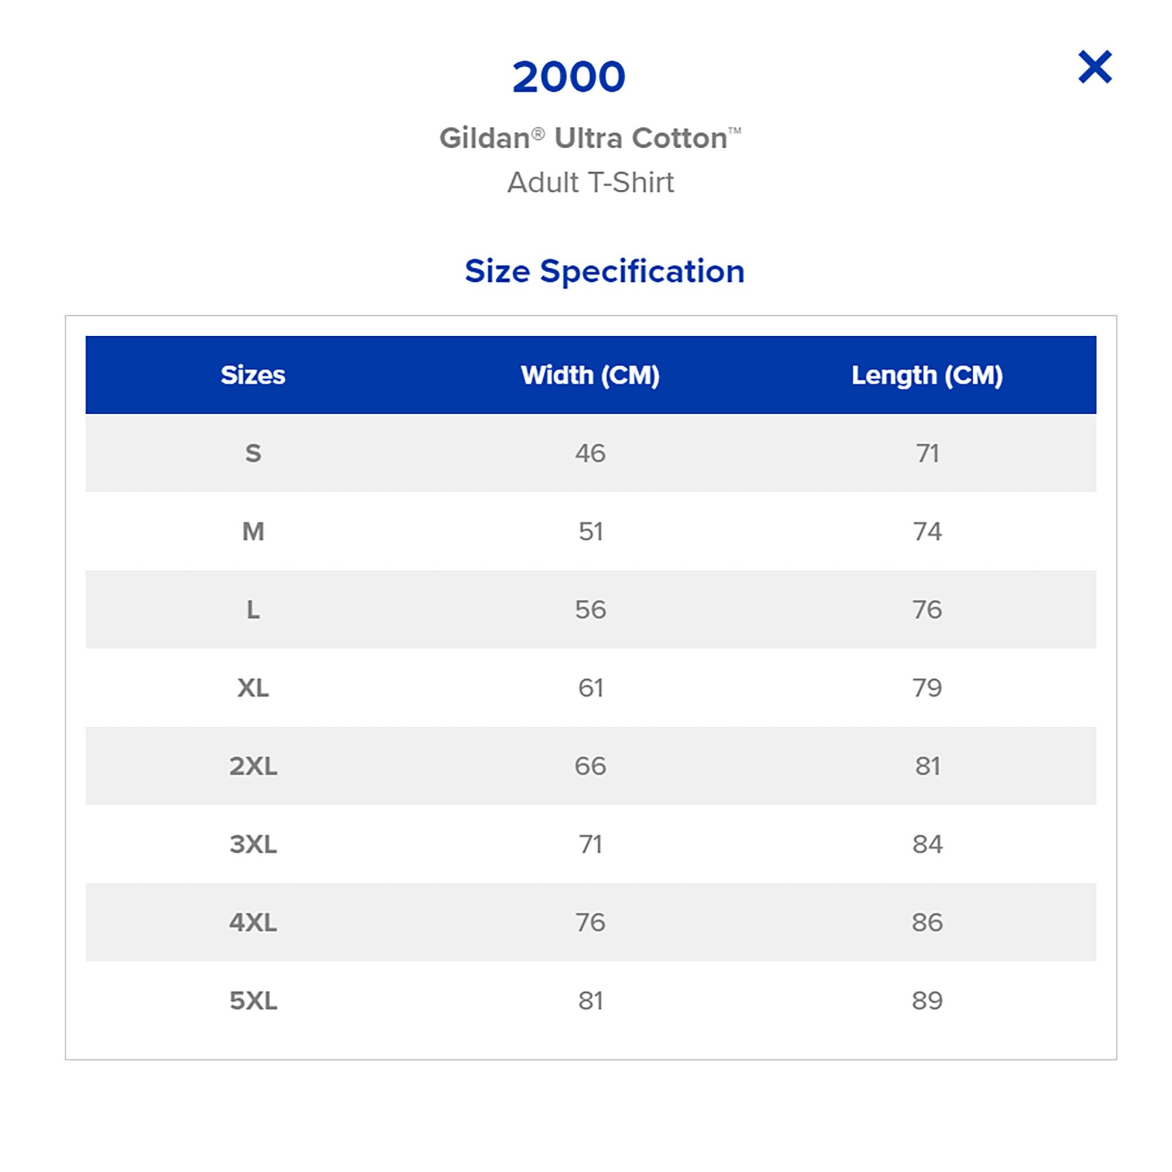
Task: Select the 2XL size row label
Action: (253, 766)
